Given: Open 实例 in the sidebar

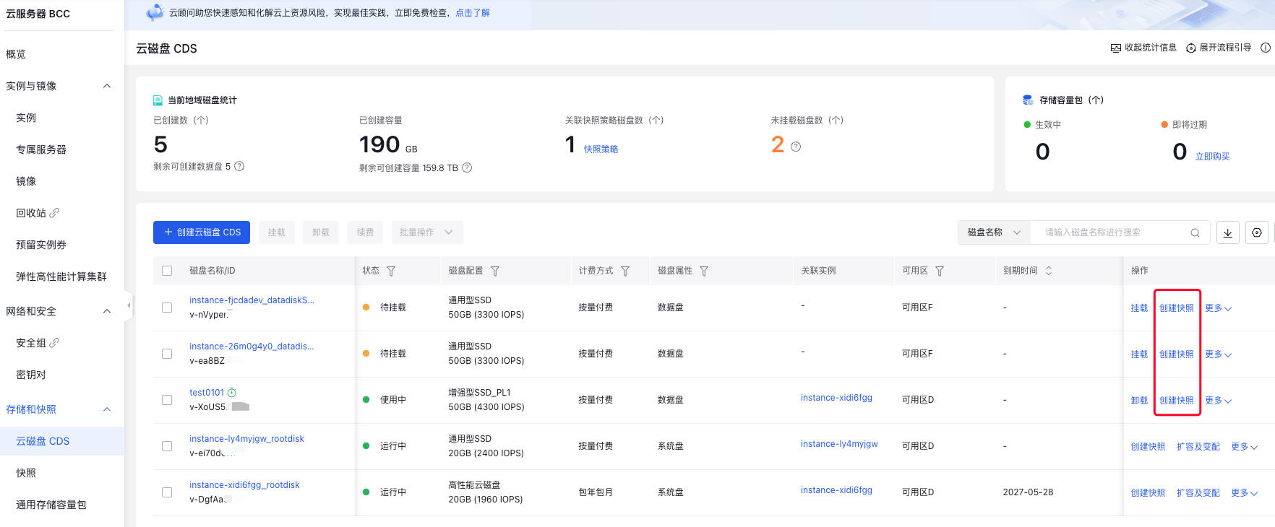Looking at the screenshot, I should pos(26,118).
